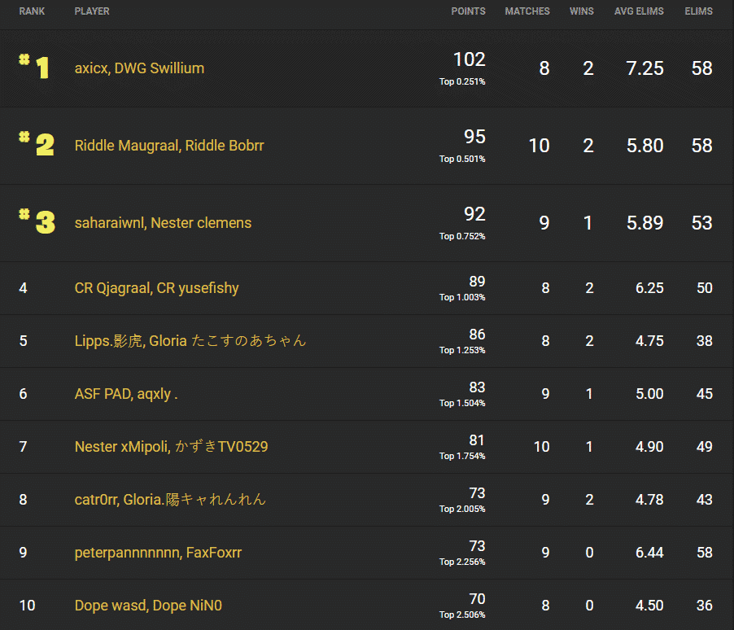Open Dope wasd, Dope NiN0 profile
Image resolution: width=734 pixels, height=630 pixels.
point(148,606)
